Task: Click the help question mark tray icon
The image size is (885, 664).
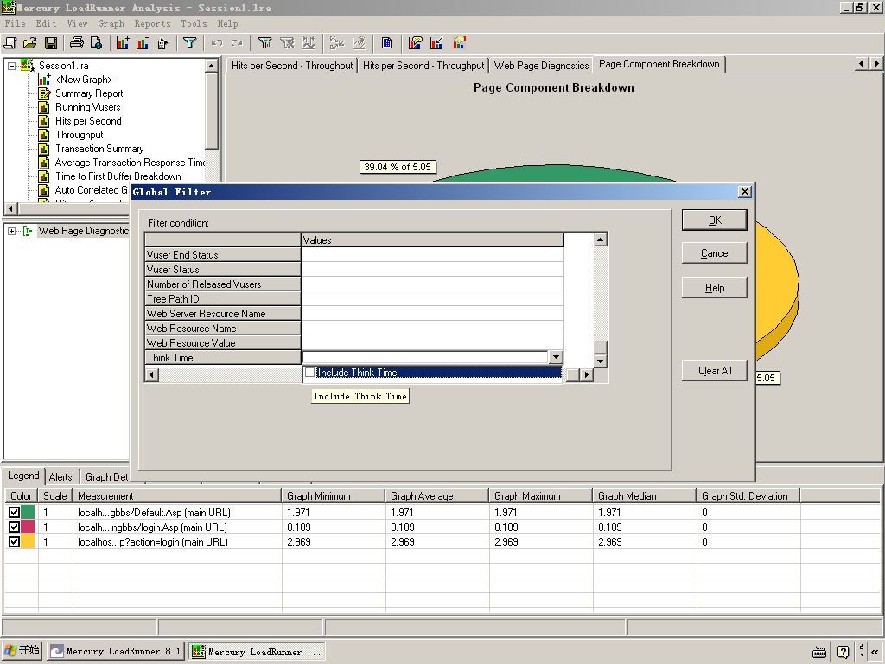Action: click(x=843, y=652)
